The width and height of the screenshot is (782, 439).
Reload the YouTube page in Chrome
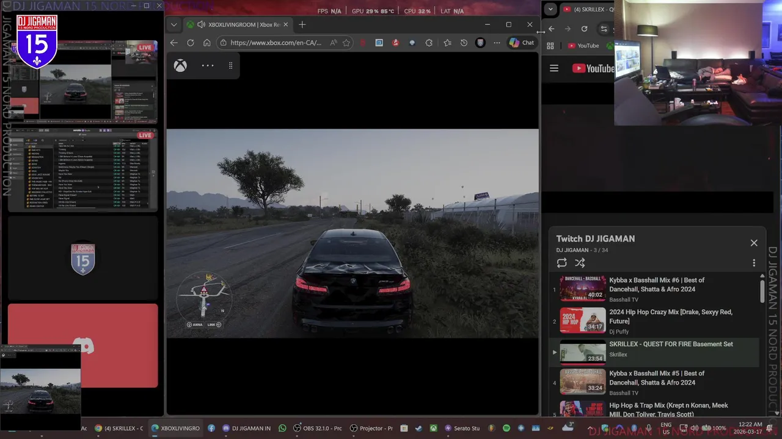[x=584, y=29]
